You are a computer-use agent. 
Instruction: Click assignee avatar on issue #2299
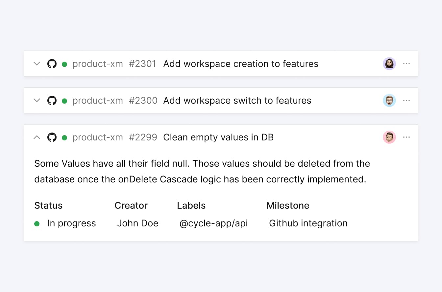pyautogui.click(x=389, y=137)
